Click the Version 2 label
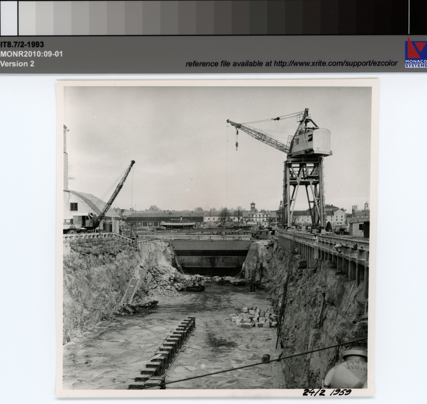 [x=17, y=64]
